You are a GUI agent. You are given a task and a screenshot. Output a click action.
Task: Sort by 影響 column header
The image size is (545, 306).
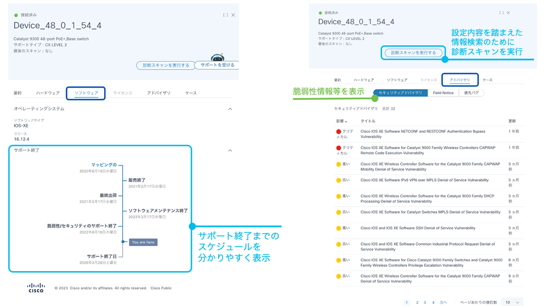pyautogui.click(x=342, y=121)
